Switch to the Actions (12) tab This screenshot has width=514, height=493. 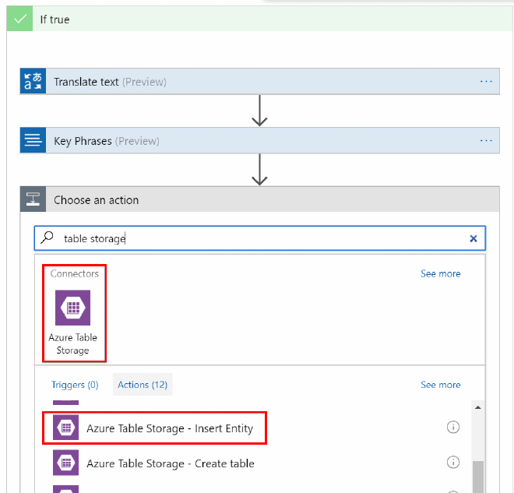pos(143,385)
